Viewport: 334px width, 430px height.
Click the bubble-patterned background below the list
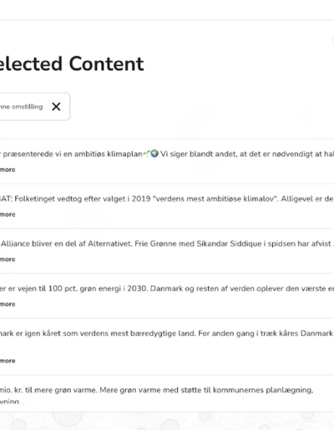click(x=167, y=421)
